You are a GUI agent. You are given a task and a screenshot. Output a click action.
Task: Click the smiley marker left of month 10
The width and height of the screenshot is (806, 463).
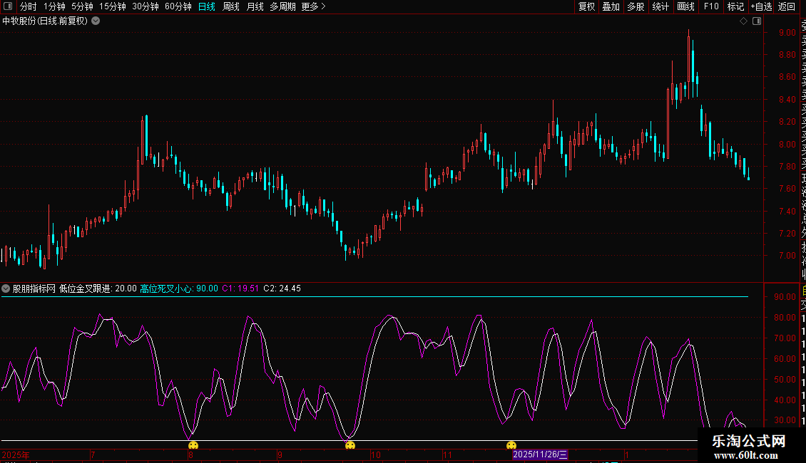[350, 446]
